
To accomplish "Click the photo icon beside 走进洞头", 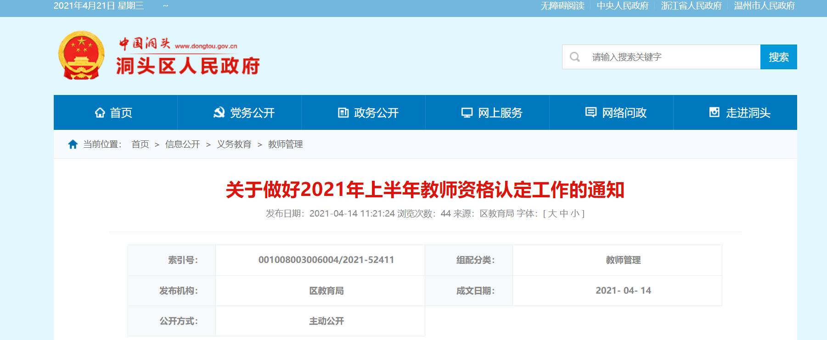I will coord(714,112).
